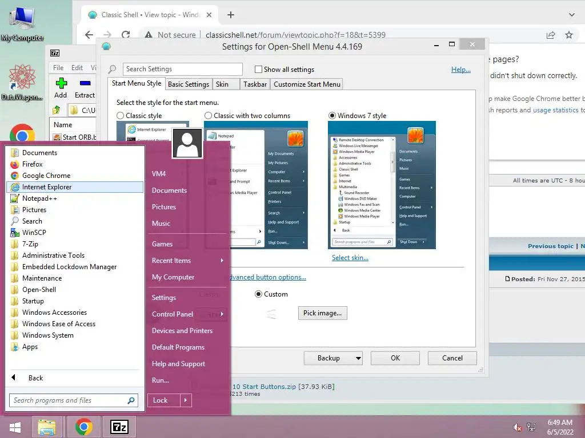This screenshot has height=438, width=585.
Task: Open File Explorer from the taskbar
Action: [47, 427]
